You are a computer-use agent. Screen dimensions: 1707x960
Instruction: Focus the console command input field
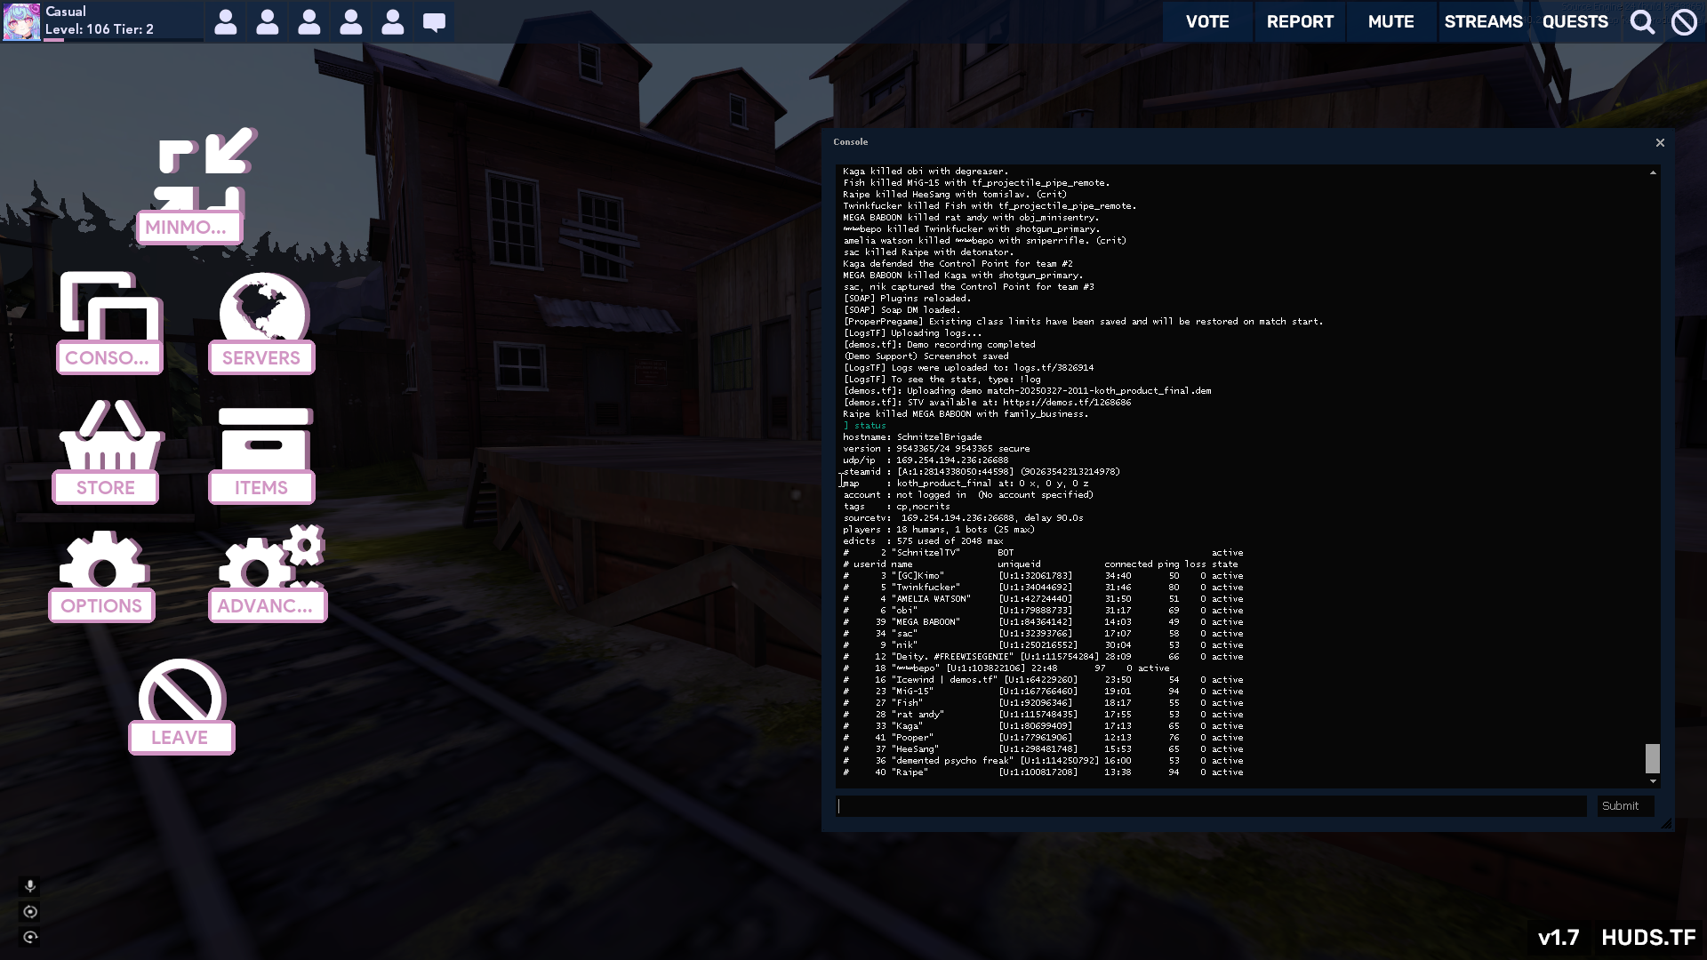(1211, 806)
